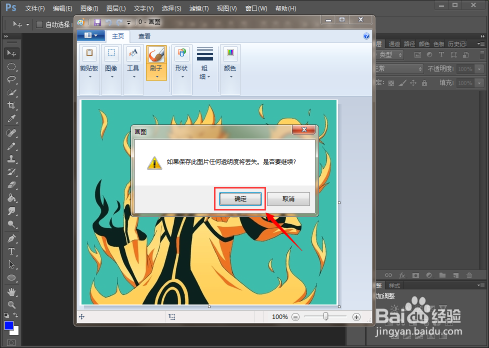Switch to the 样式 panel tab
The width and height of the screenshot is (489, 348).
click(394, 285)
